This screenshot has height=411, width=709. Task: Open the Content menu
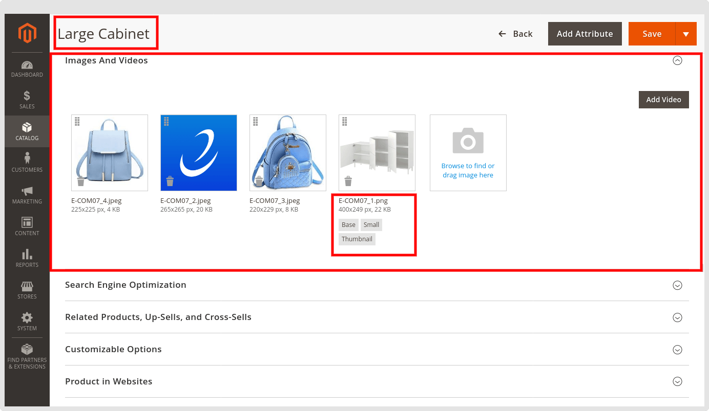coord(27,226)
